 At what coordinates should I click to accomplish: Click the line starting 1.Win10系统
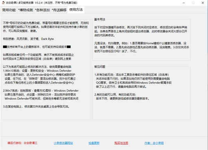point(37,71)
